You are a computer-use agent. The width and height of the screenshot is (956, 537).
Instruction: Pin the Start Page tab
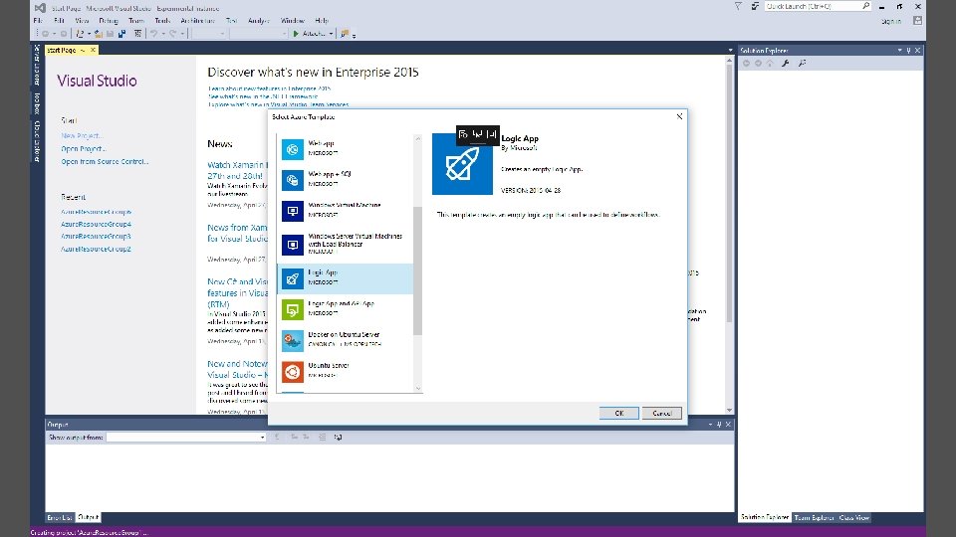coord(83,50)
